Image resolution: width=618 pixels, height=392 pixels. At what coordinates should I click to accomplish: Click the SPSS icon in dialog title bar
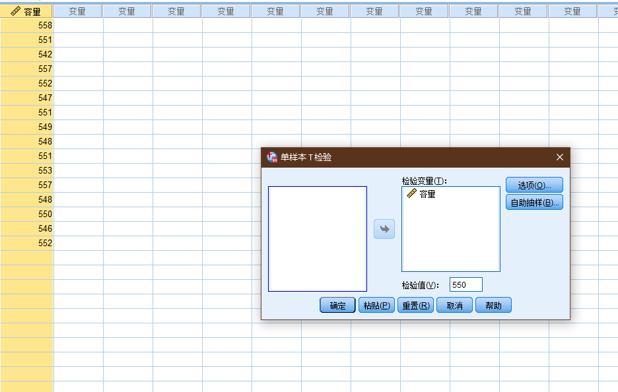coord(272,157)
